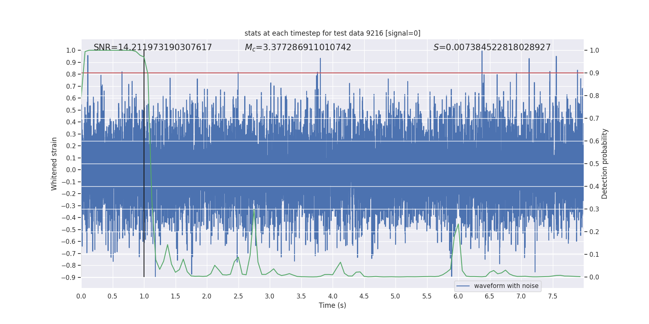Image resolution: width=649 pixels, height=324 pixels.
Task: Click the plot title for test data 9216
Action: 332,33
